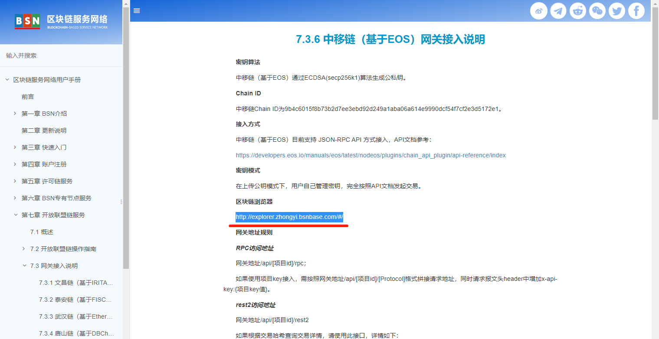
Task: Expand the 第五章 许可链服务 chevron
Action: 16,181
